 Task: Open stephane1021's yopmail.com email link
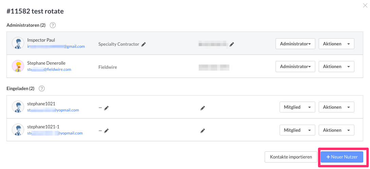[53, 110]
